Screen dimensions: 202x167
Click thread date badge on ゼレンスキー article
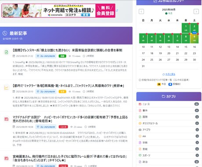tap(46, 56)
